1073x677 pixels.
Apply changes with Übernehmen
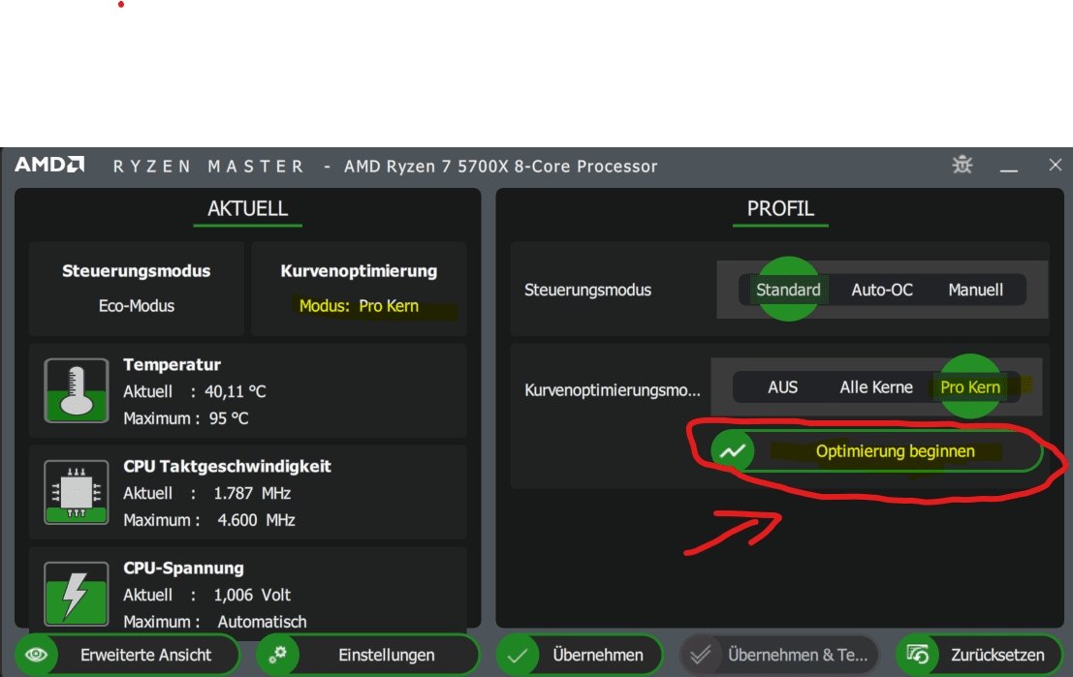click(x=580, y=655)
